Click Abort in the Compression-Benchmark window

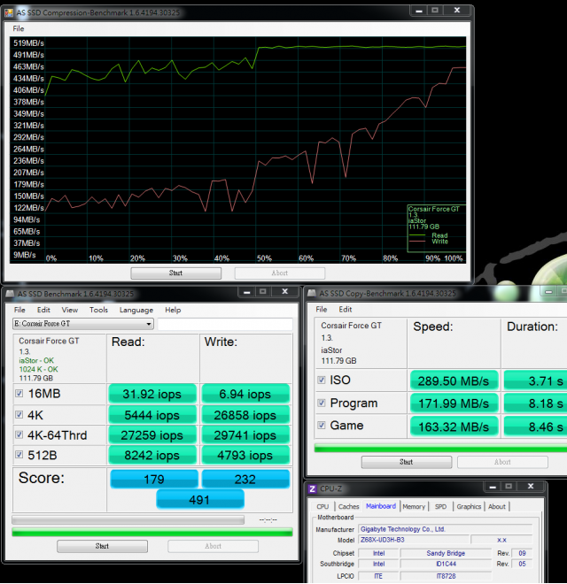280,273
